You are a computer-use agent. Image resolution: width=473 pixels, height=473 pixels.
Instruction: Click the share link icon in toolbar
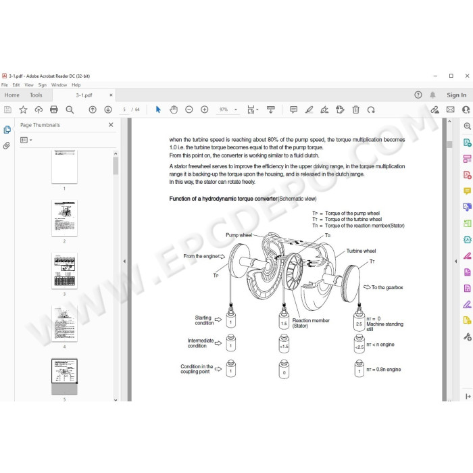pyautogui.click(x=434, y=109)
